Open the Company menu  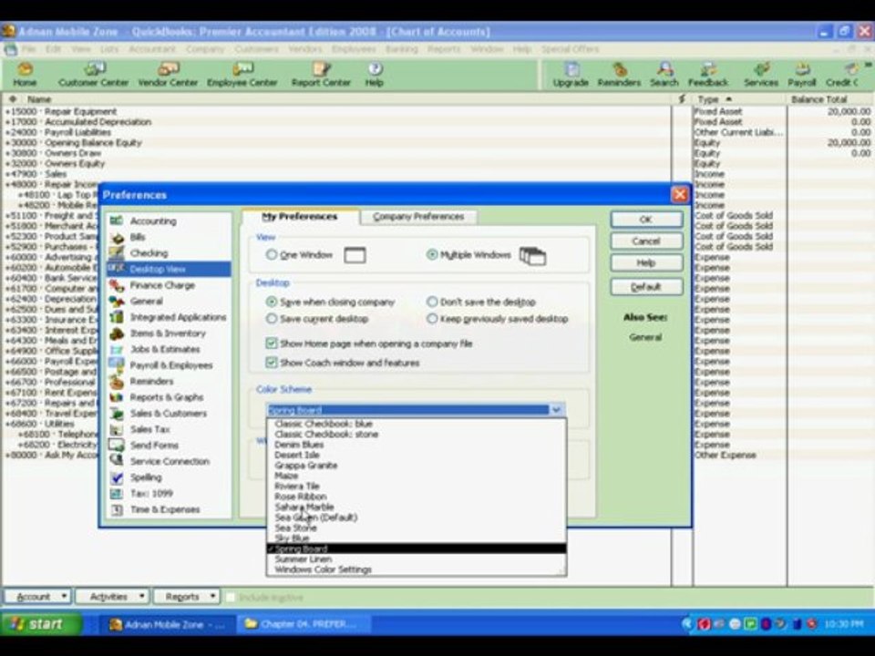(205, 49)
